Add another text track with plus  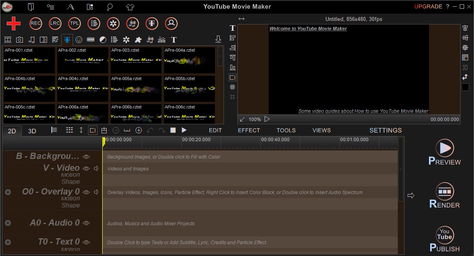(8, 242)
